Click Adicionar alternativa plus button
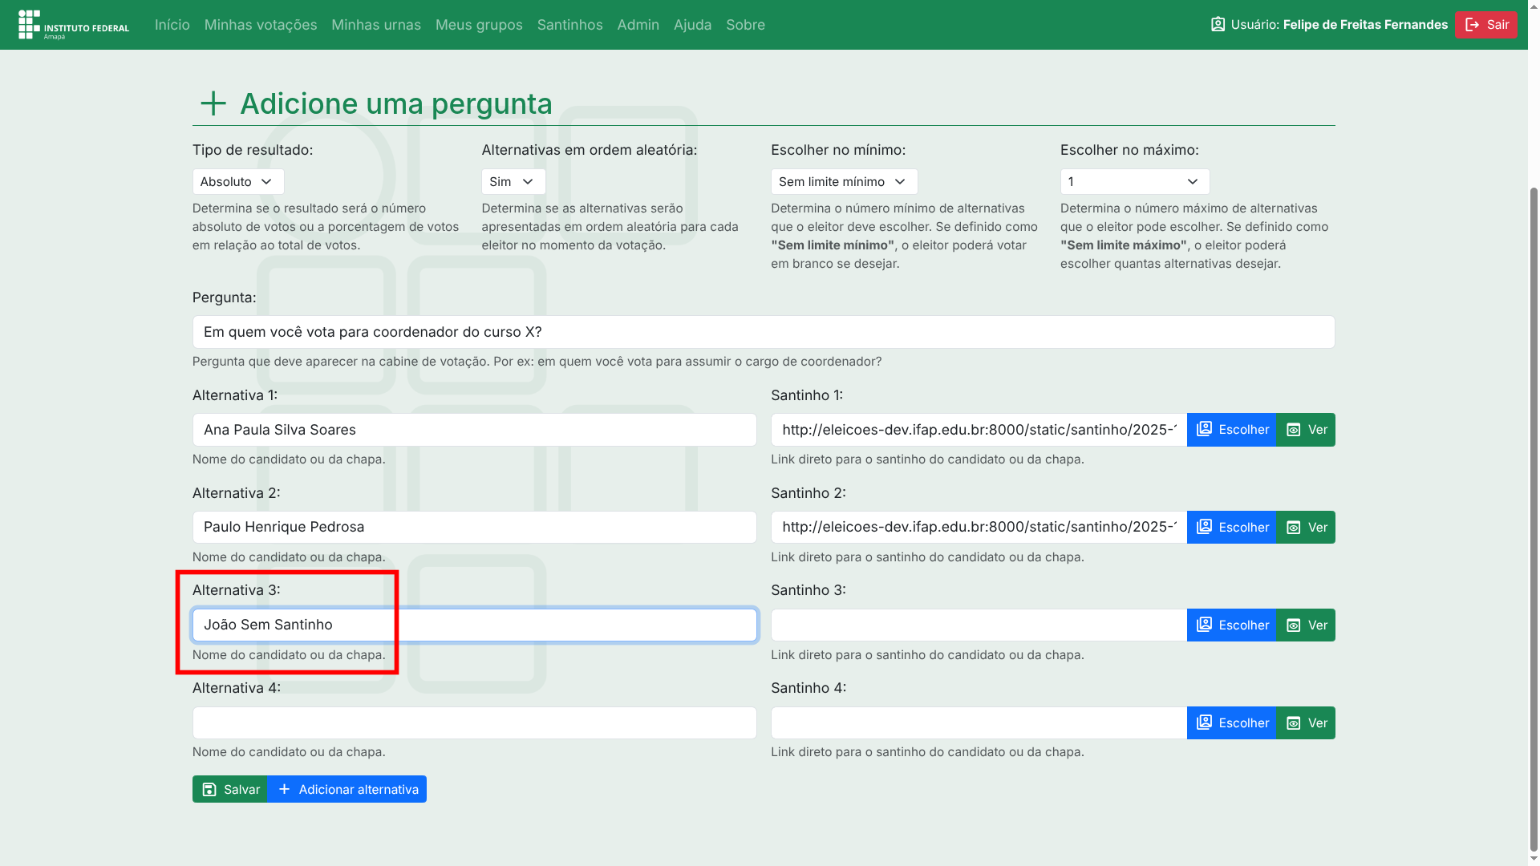 point(347,790)
